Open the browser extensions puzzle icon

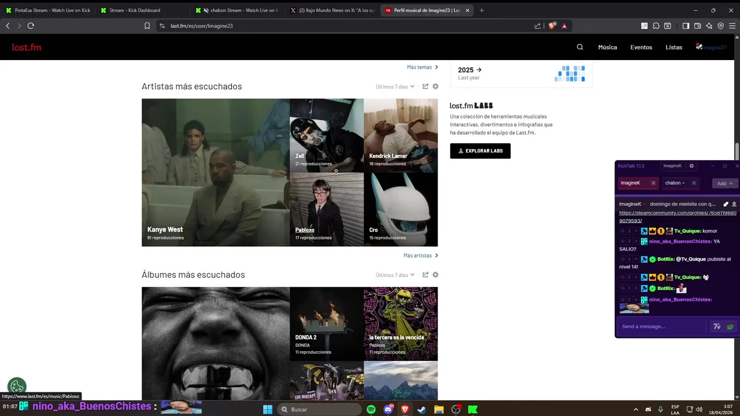[x=656, y=26]
